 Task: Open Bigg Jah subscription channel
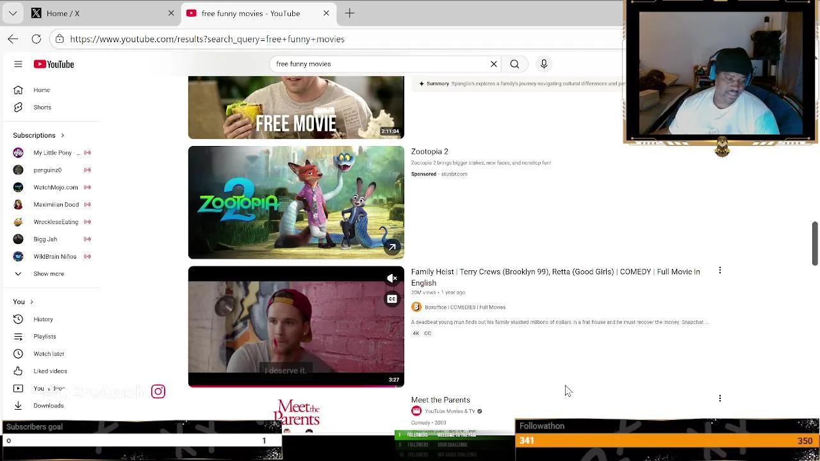tap(53, 239)
